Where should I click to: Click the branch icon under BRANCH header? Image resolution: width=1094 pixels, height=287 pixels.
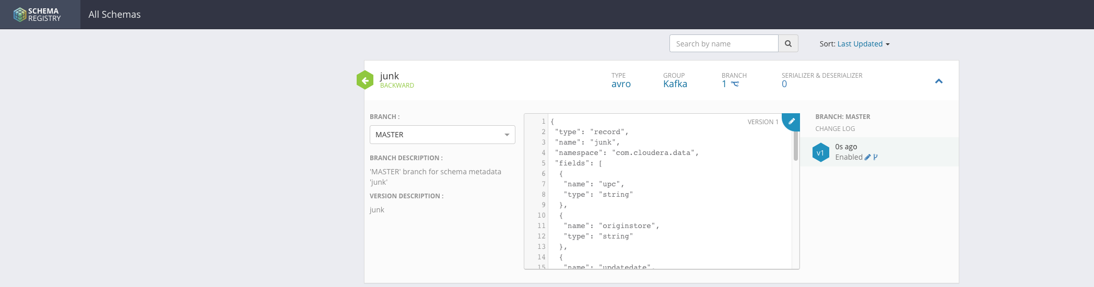735,84
